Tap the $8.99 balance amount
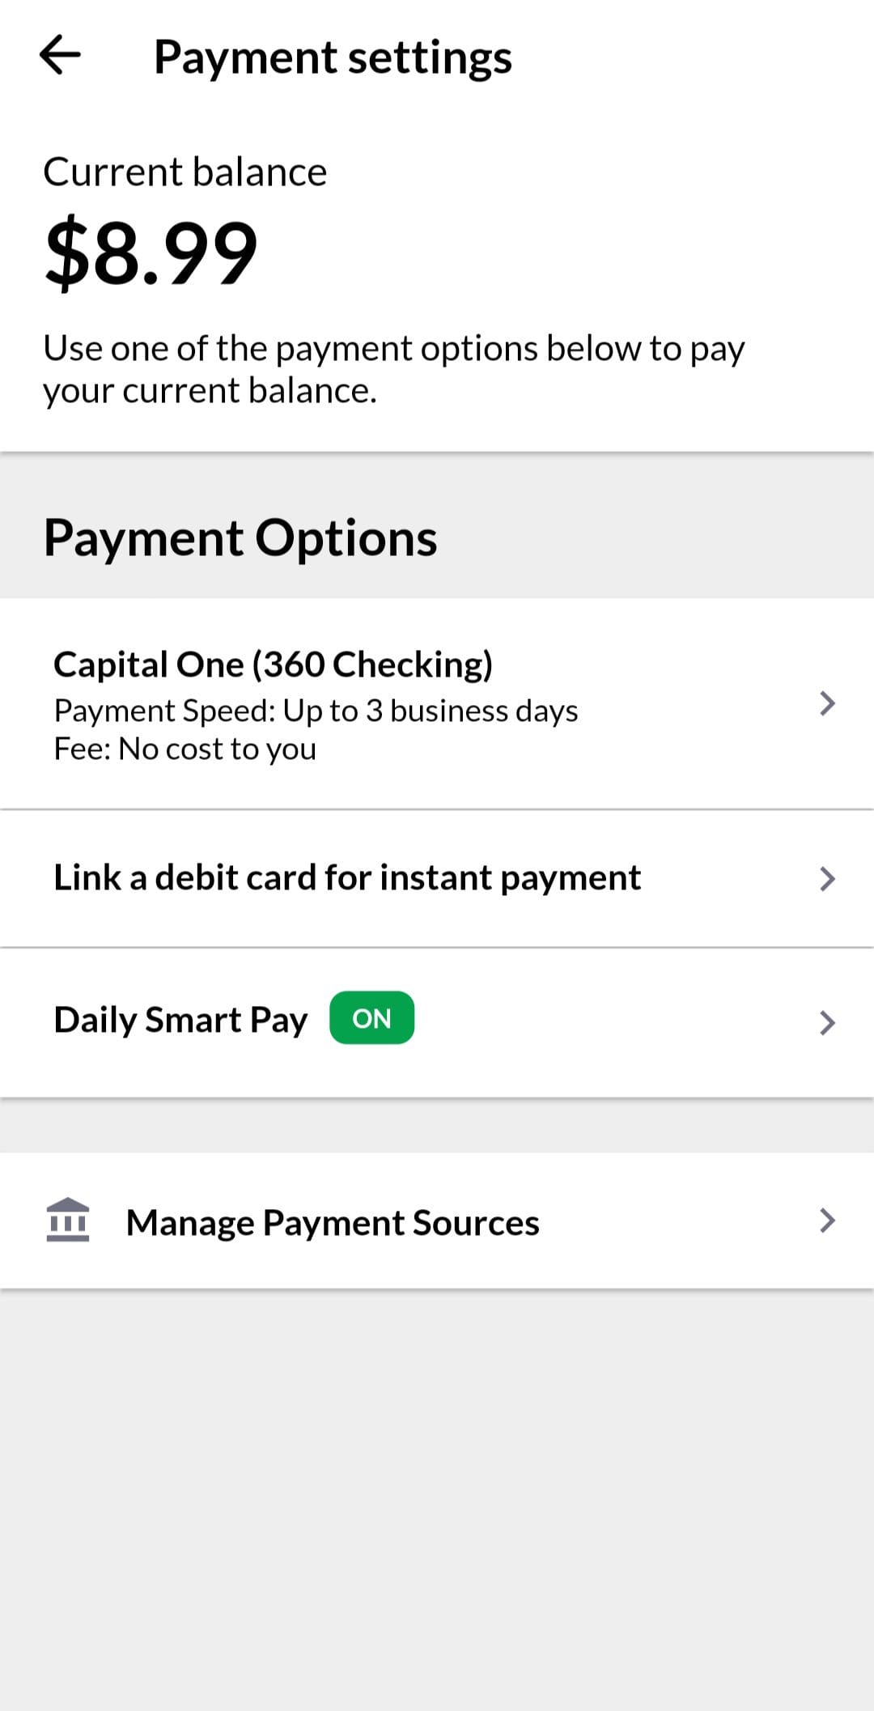 click(151, 253)
